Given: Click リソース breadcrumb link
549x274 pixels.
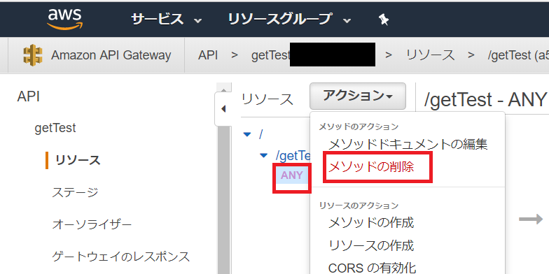Looking at the screenshot, I should pyautogui.click(x=430, y=55).
